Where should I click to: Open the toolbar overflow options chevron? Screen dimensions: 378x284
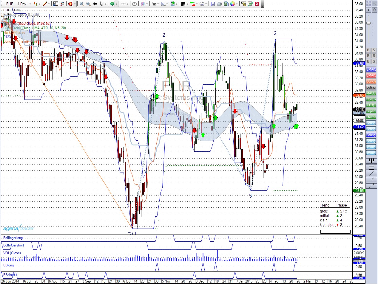[x=263, y=5]
